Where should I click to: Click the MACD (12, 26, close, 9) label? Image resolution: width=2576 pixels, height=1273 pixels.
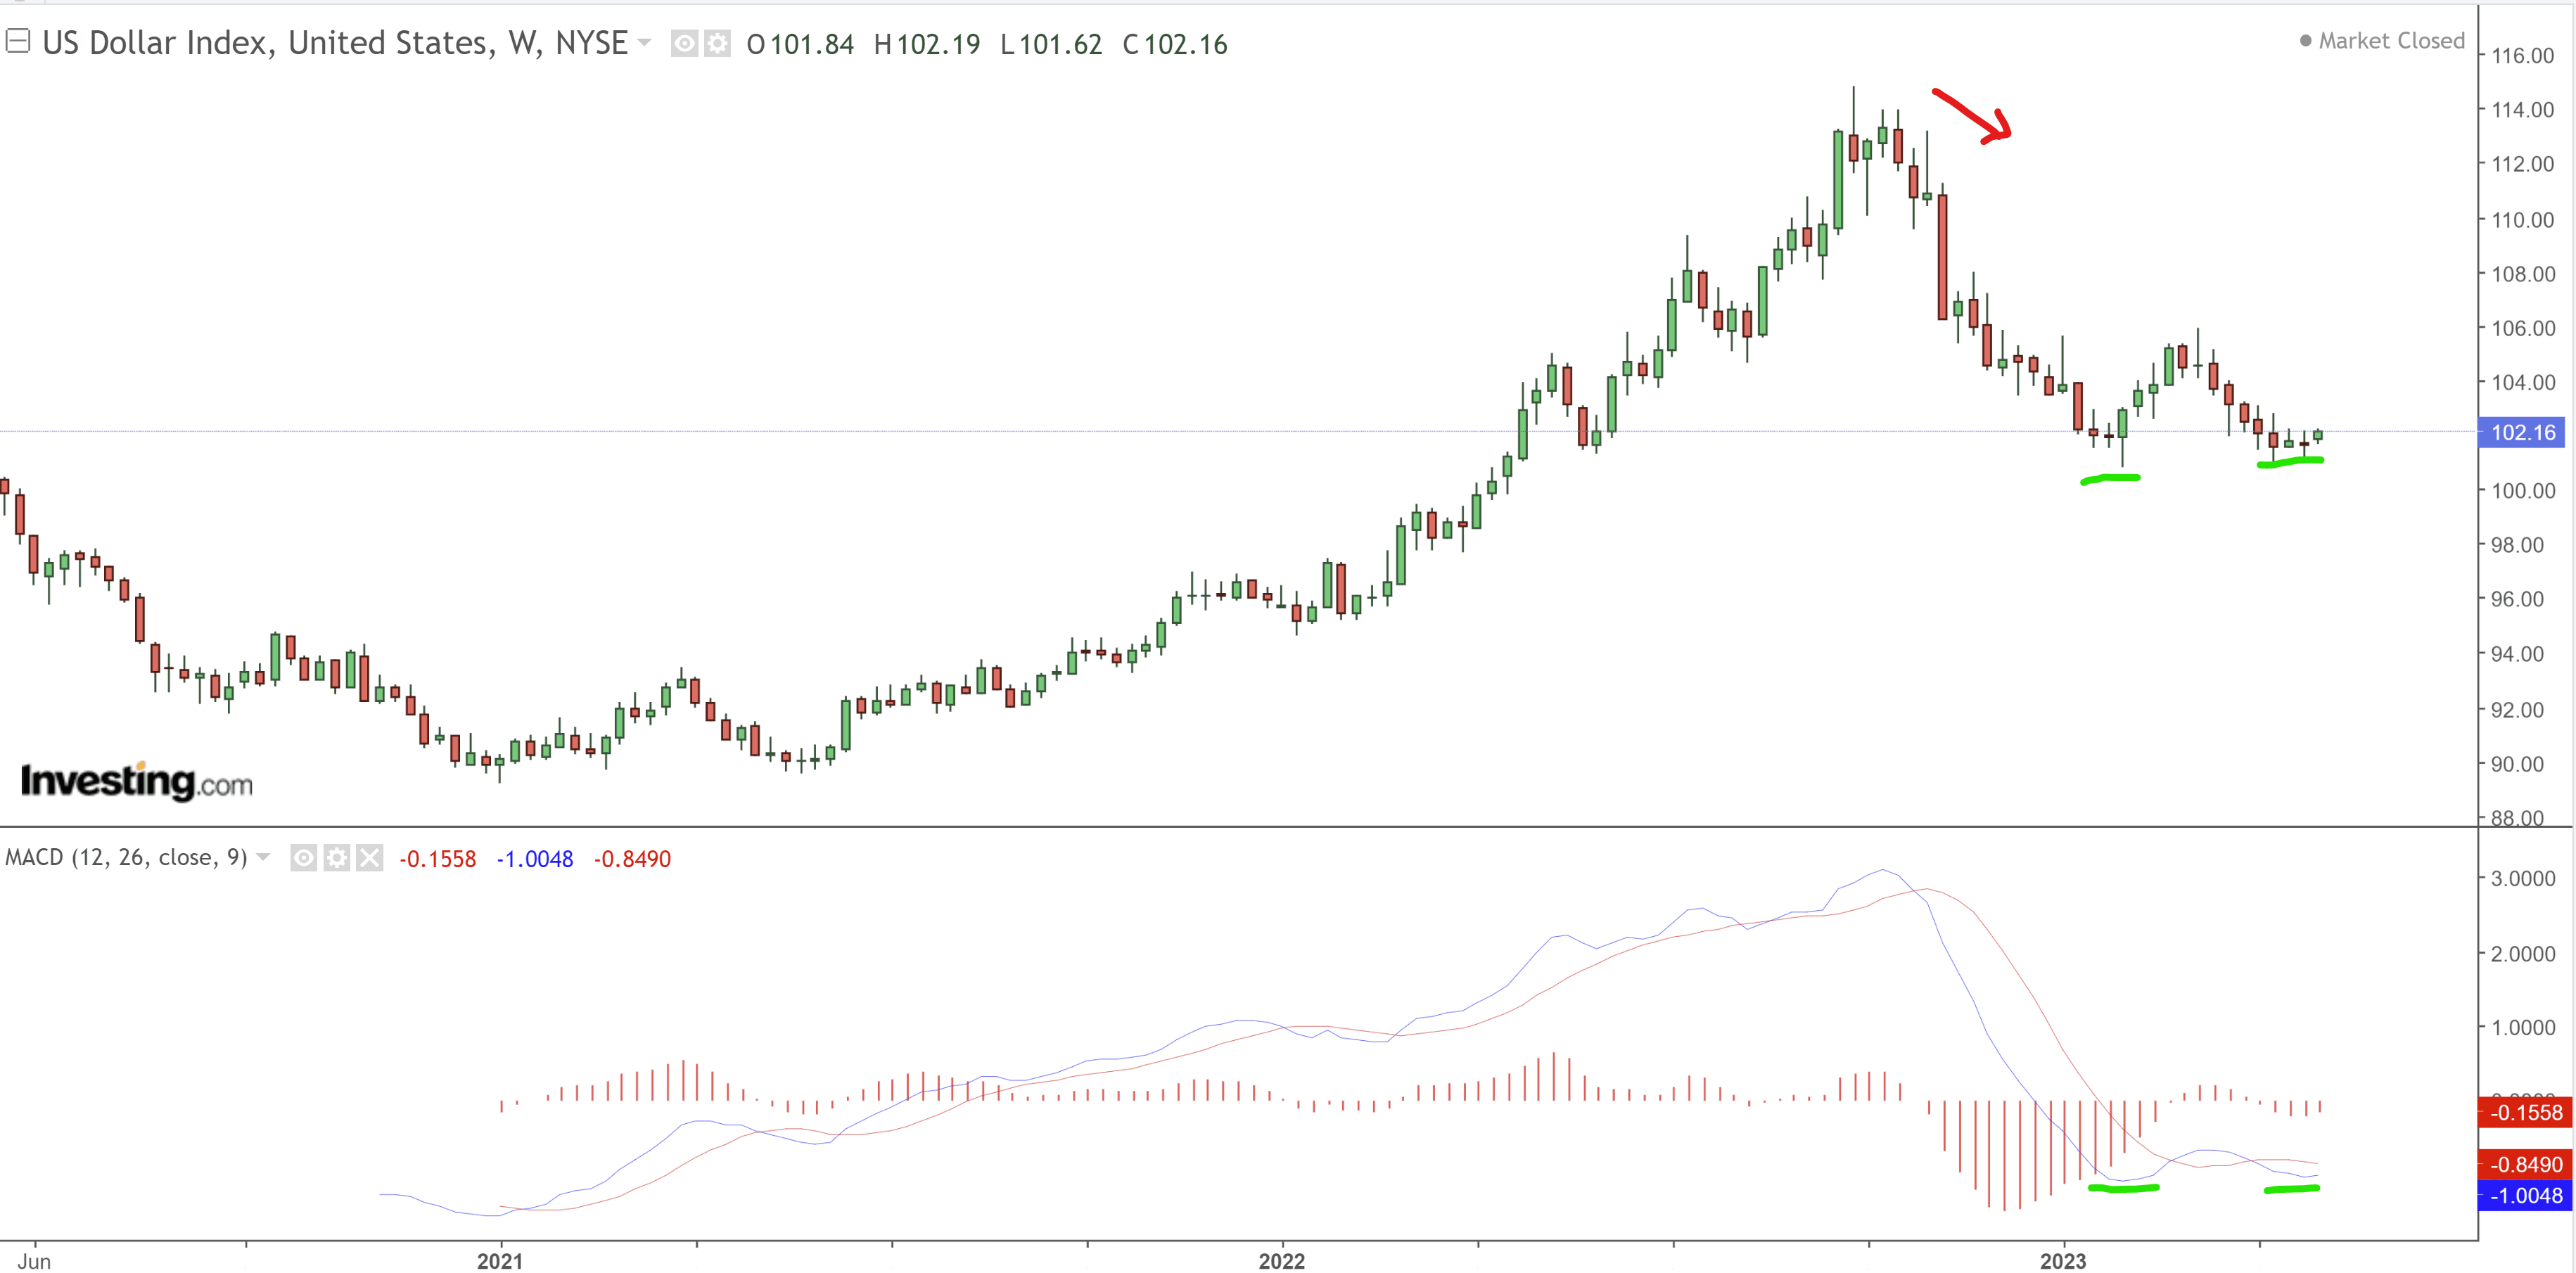pos(126,857)
